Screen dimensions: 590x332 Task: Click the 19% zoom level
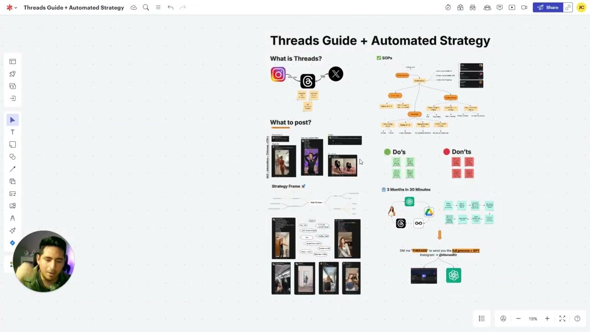[x=533, y=319]
